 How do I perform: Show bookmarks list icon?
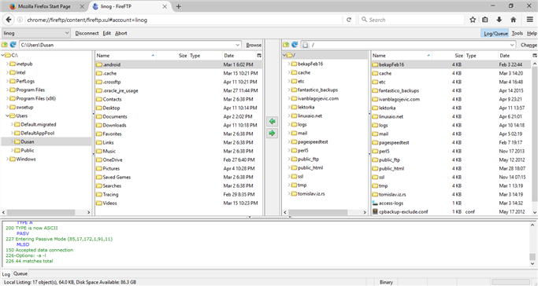[x=484, y=20]
